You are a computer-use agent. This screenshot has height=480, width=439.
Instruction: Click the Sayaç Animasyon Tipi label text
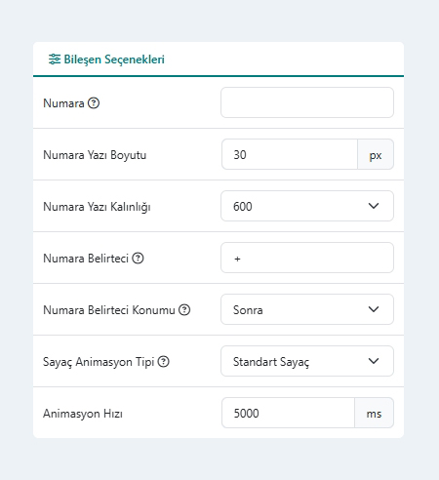pyautogui.click(x=99, y=362)
